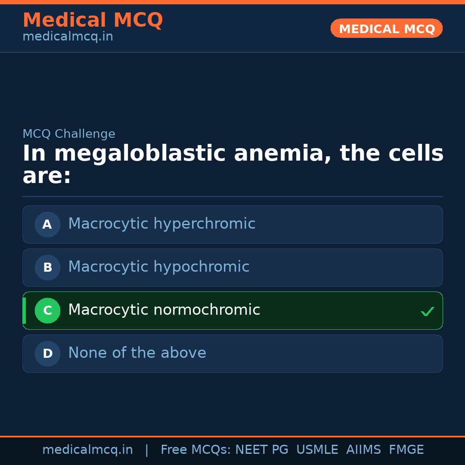This screenshot has height=465, width=465.
Task: Select USMLE in the footer
Action: [317, 450]
